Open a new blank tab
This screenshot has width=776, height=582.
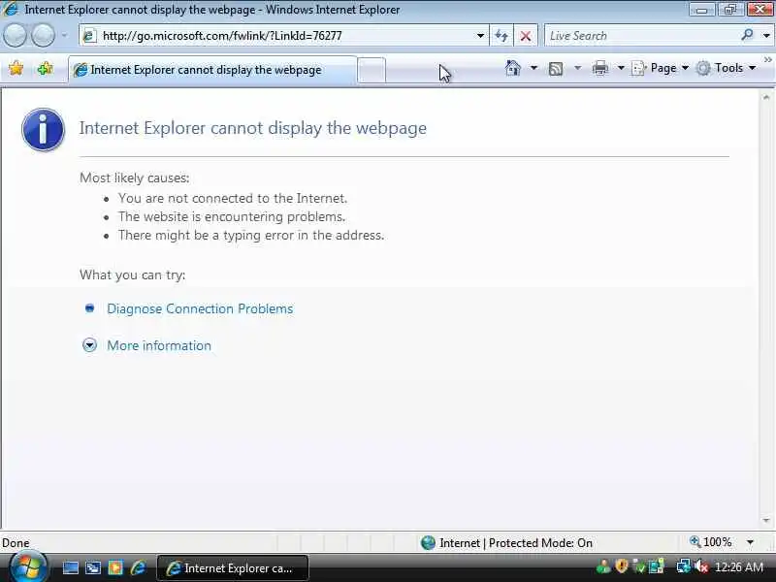372,70
